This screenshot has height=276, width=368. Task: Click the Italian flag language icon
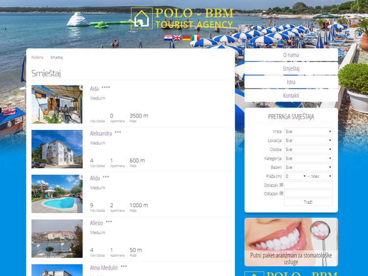196,38
